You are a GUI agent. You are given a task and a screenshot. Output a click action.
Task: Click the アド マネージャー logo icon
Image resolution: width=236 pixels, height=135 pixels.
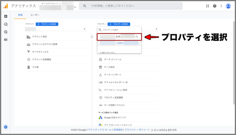click(100, 125)
